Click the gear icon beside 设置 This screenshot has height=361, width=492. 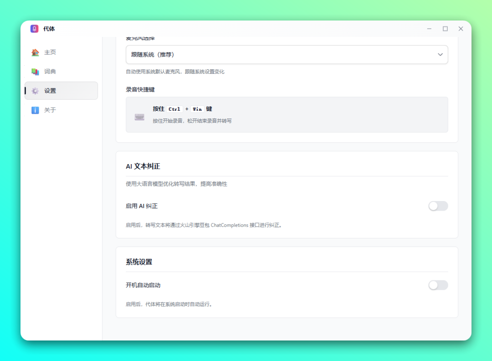click(35, 91)
